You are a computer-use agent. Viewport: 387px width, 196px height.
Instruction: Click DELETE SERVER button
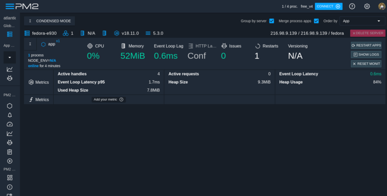click(368, 33)
